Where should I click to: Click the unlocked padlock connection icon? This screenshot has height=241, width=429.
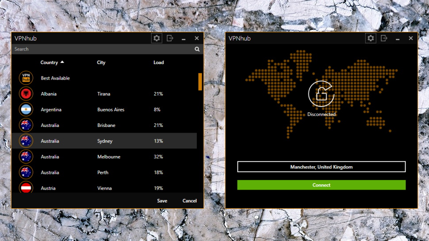(x=321, y=94)
